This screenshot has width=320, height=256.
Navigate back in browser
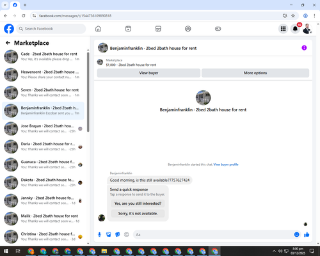(x=6, y=16)
